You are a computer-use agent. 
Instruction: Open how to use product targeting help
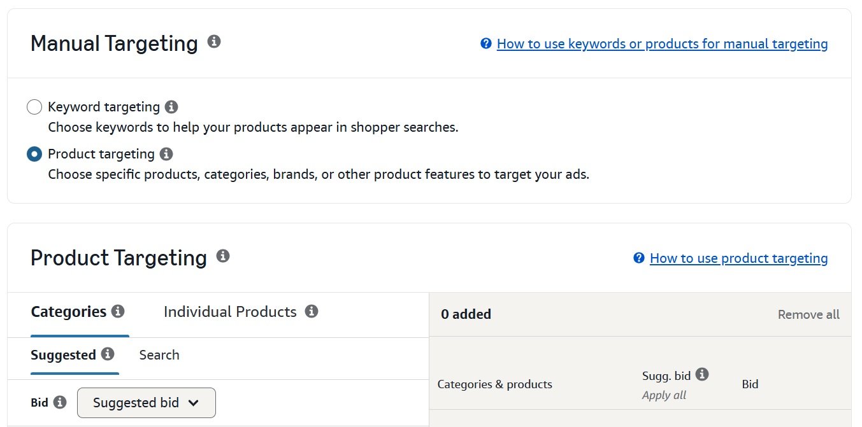[x=738, y=258]
